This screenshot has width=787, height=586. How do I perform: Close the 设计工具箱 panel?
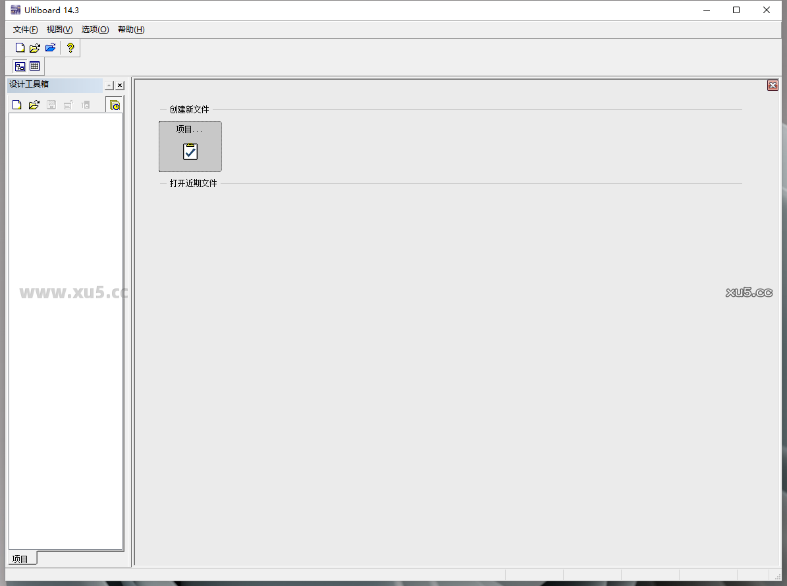pos(120,85)
